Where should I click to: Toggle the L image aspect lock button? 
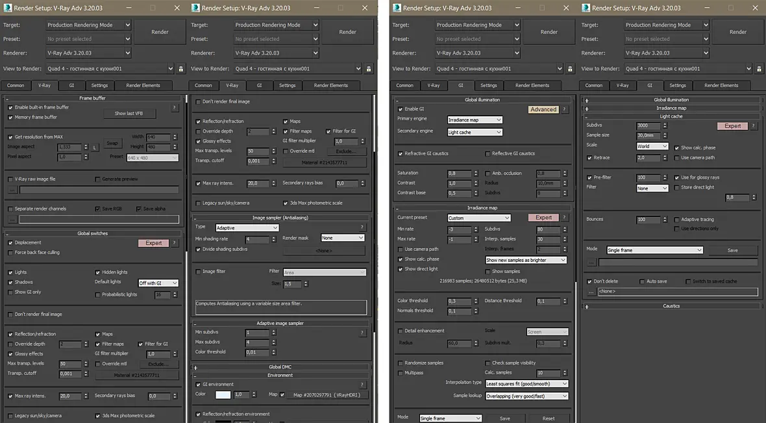95,147
